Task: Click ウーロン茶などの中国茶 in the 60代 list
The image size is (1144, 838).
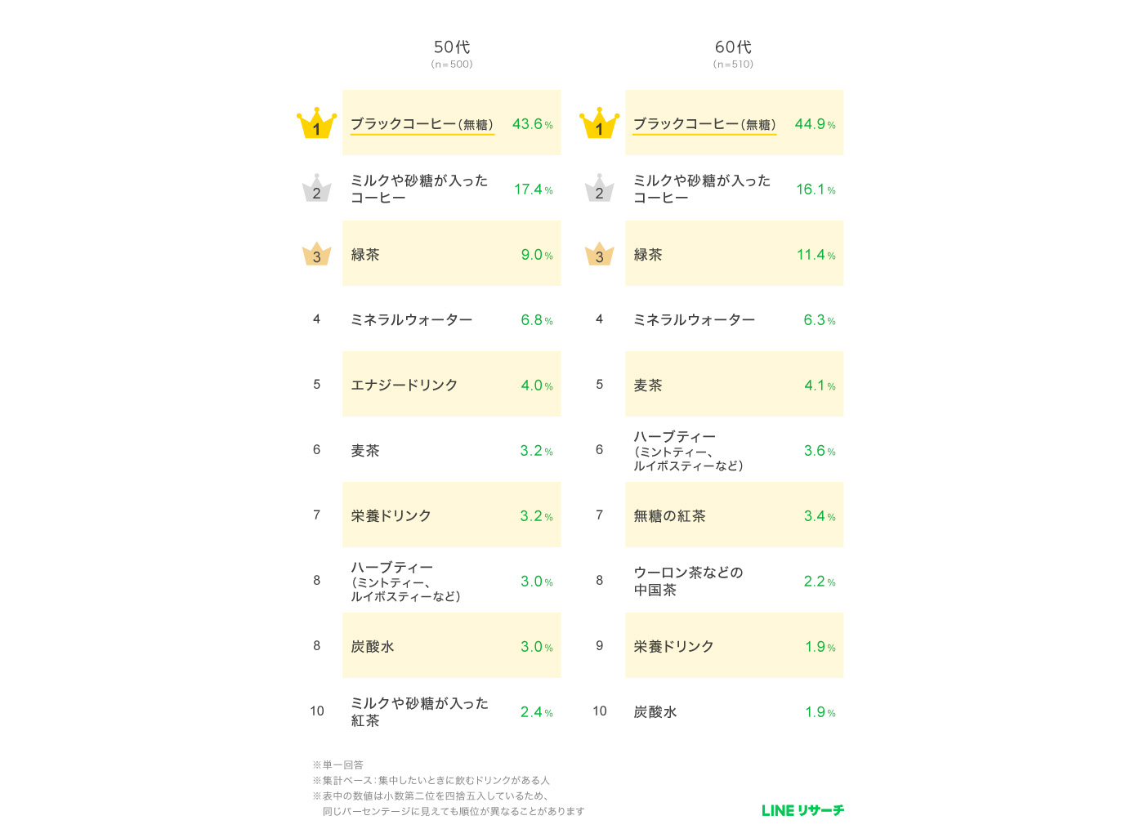Action: (688, 581)
